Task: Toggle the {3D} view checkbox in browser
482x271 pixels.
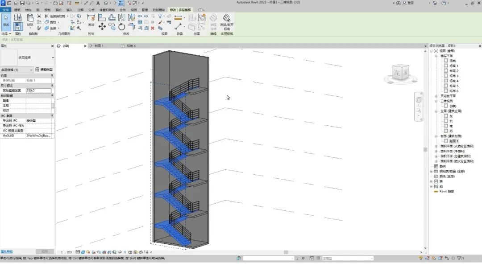Action: pyautogui.click(x=446, y=106)
